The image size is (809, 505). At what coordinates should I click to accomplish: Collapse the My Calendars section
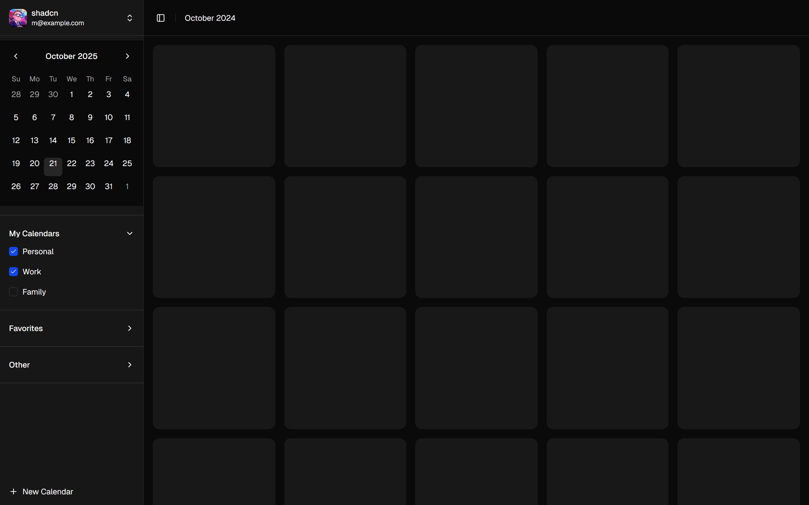(x=130, y=233)
